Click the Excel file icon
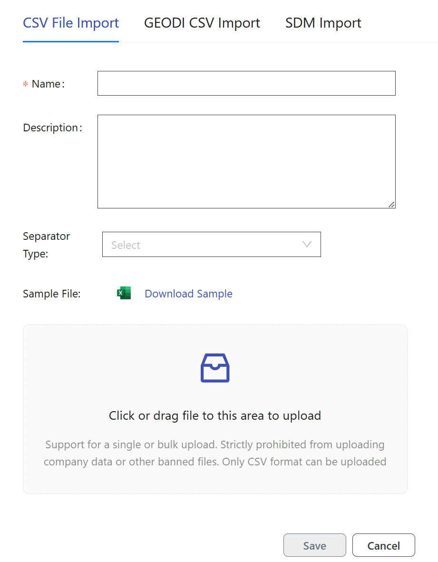The image size is (438, 562). pos(124,293)
